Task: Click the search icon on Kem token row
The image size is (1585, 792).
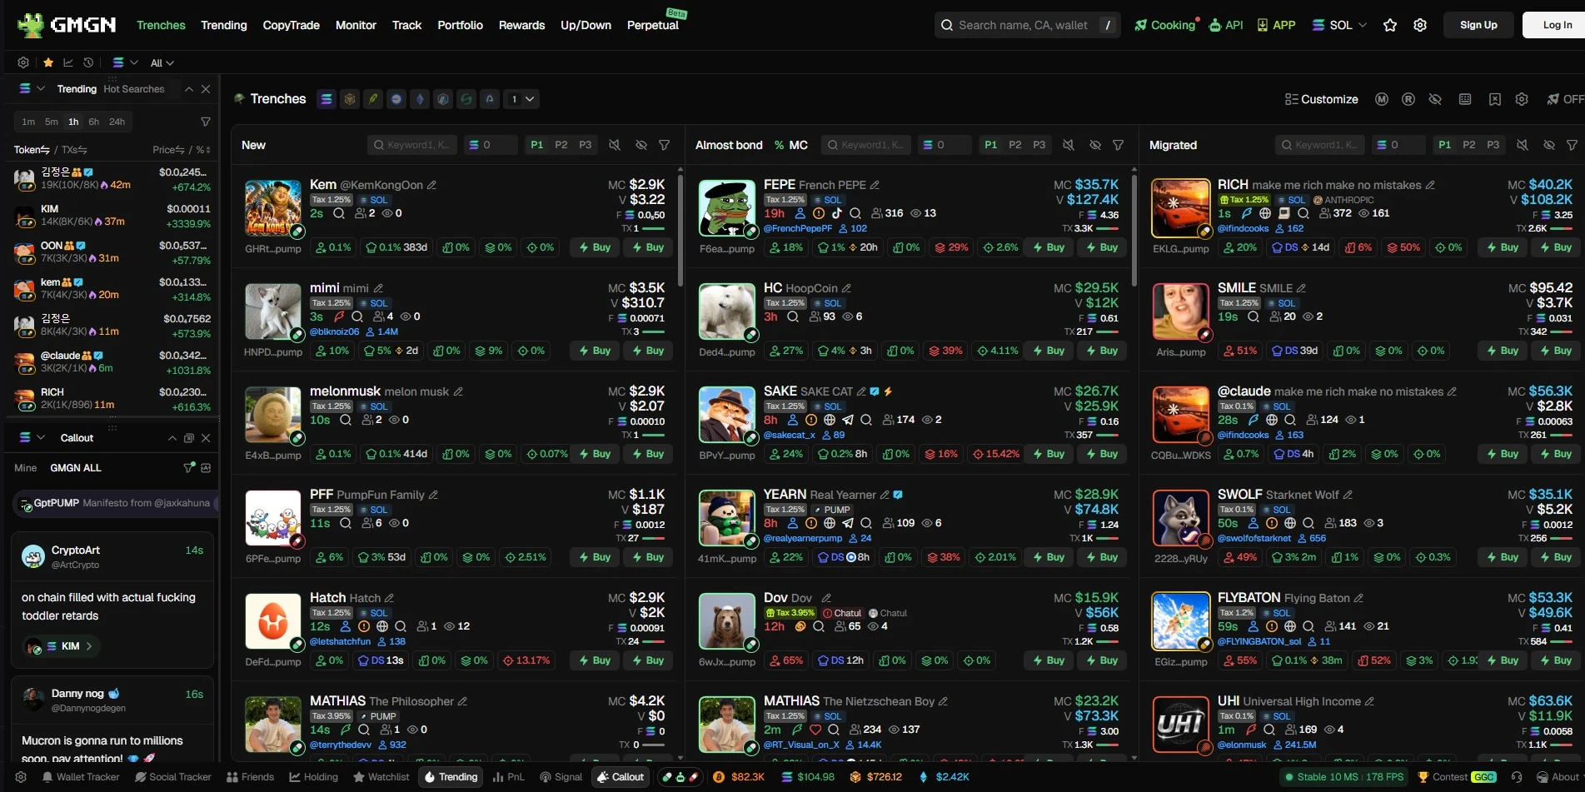Action: click(339, 213)
